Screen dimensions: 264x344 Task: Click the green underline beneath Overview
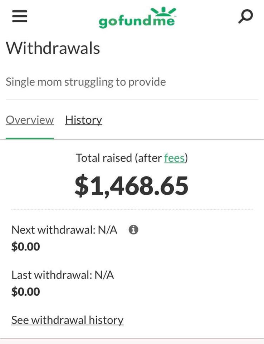(x=30, y=138)
